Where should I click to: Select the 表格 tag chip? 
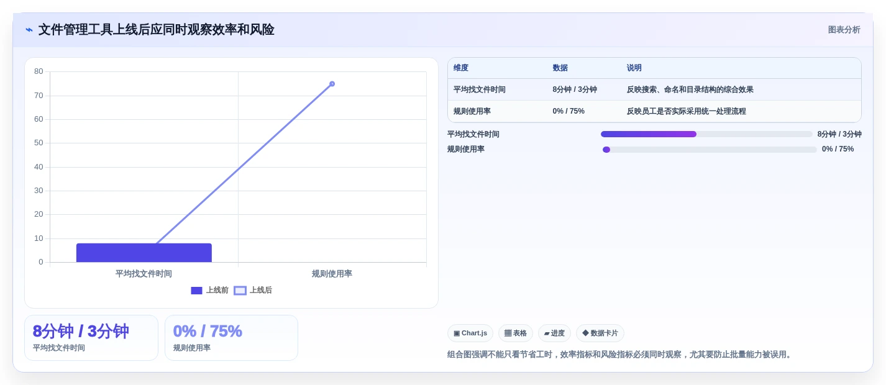tap(516, 333)
